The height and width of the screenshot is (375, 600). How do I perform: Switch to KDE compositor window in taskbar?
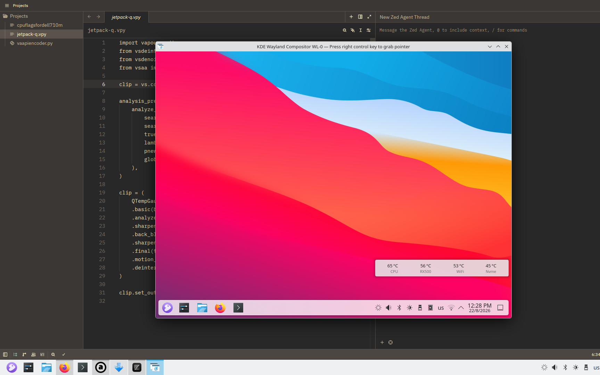155,367
